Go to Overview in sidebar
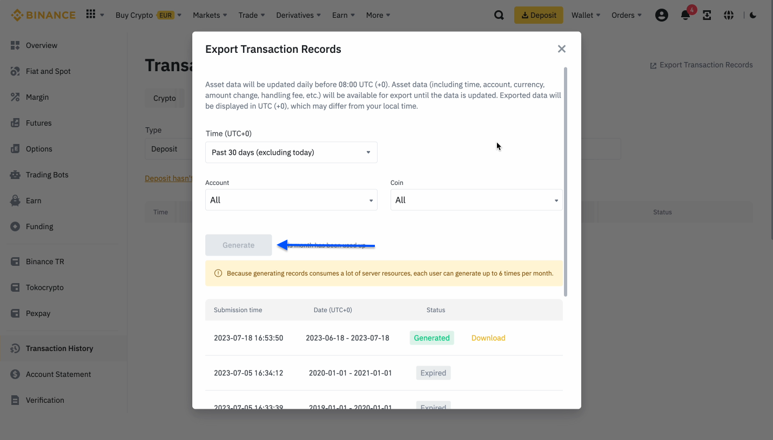773x440 pixels. (42, 45)
